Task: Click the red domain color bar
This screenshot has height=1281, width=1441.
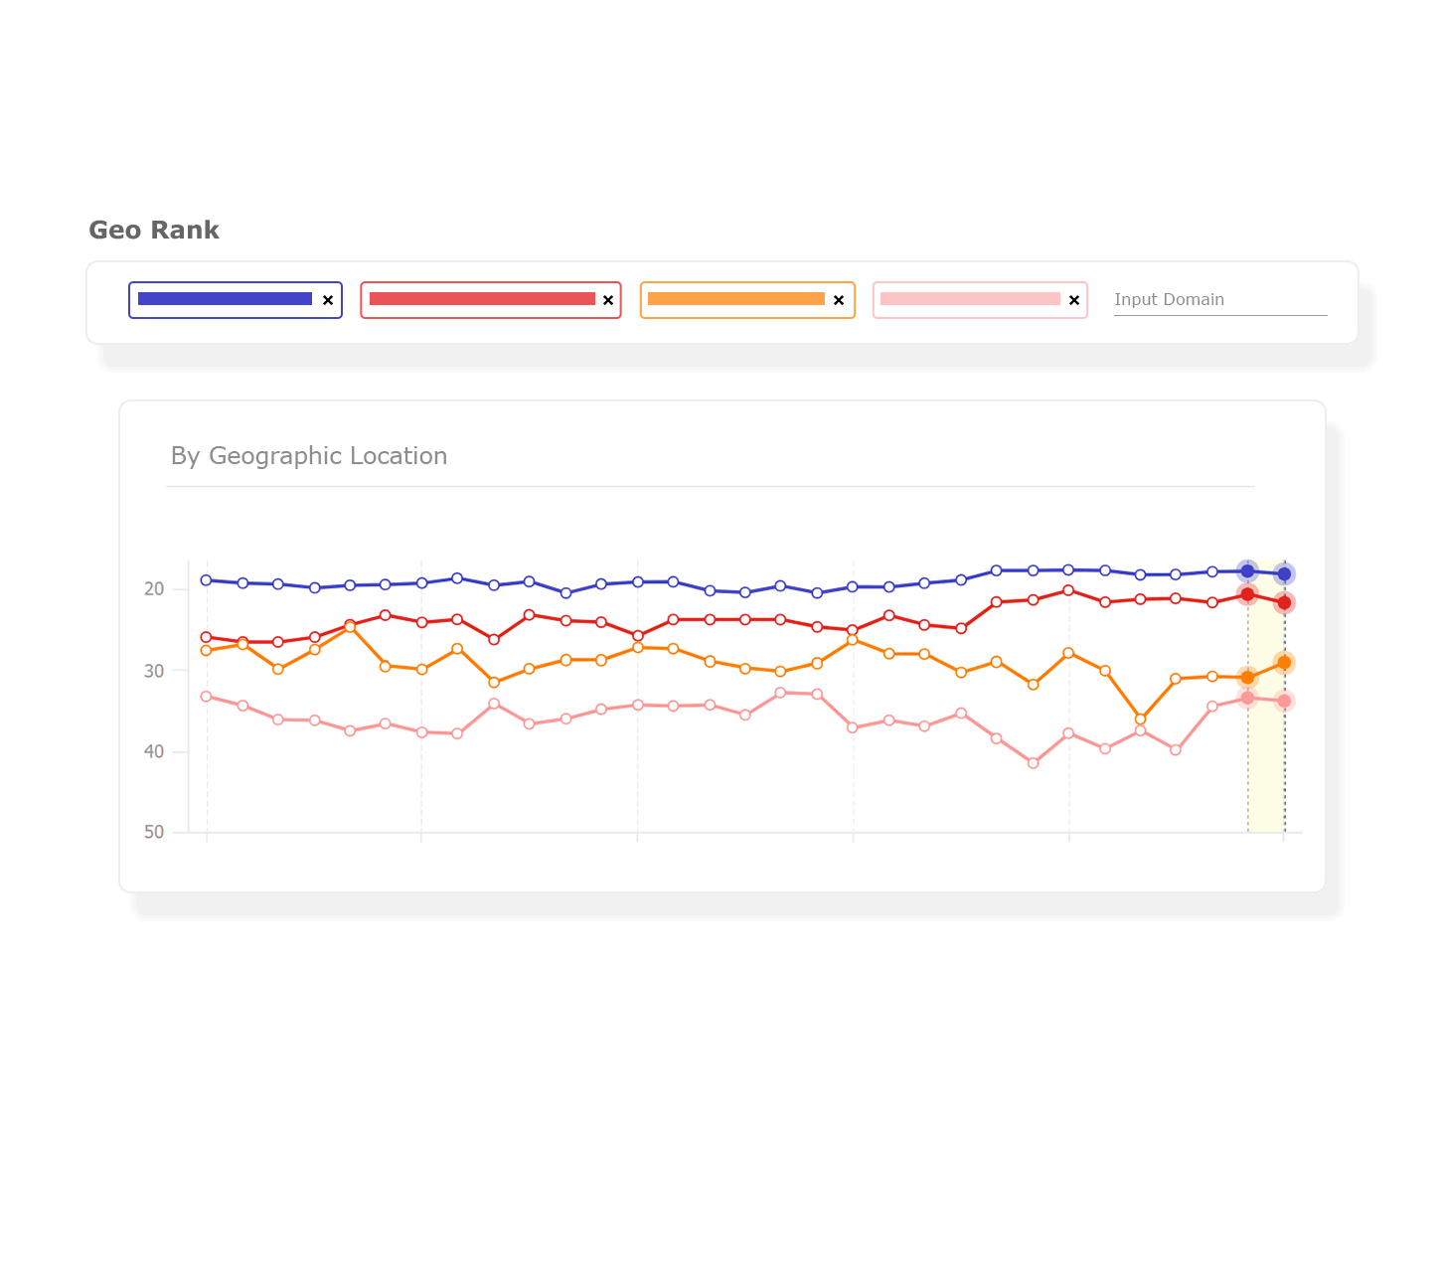Action: [x=482, y=299]
